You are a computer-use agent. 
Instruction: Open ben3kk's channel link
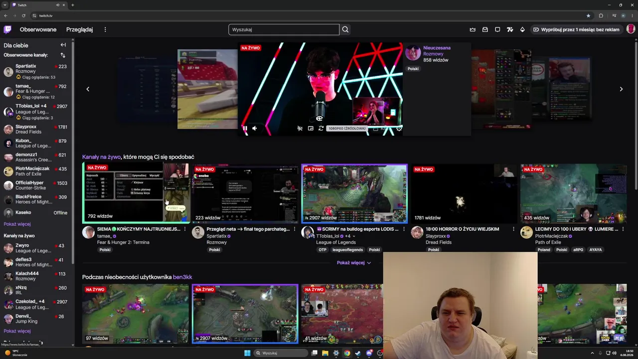click(x=182, y=277)
